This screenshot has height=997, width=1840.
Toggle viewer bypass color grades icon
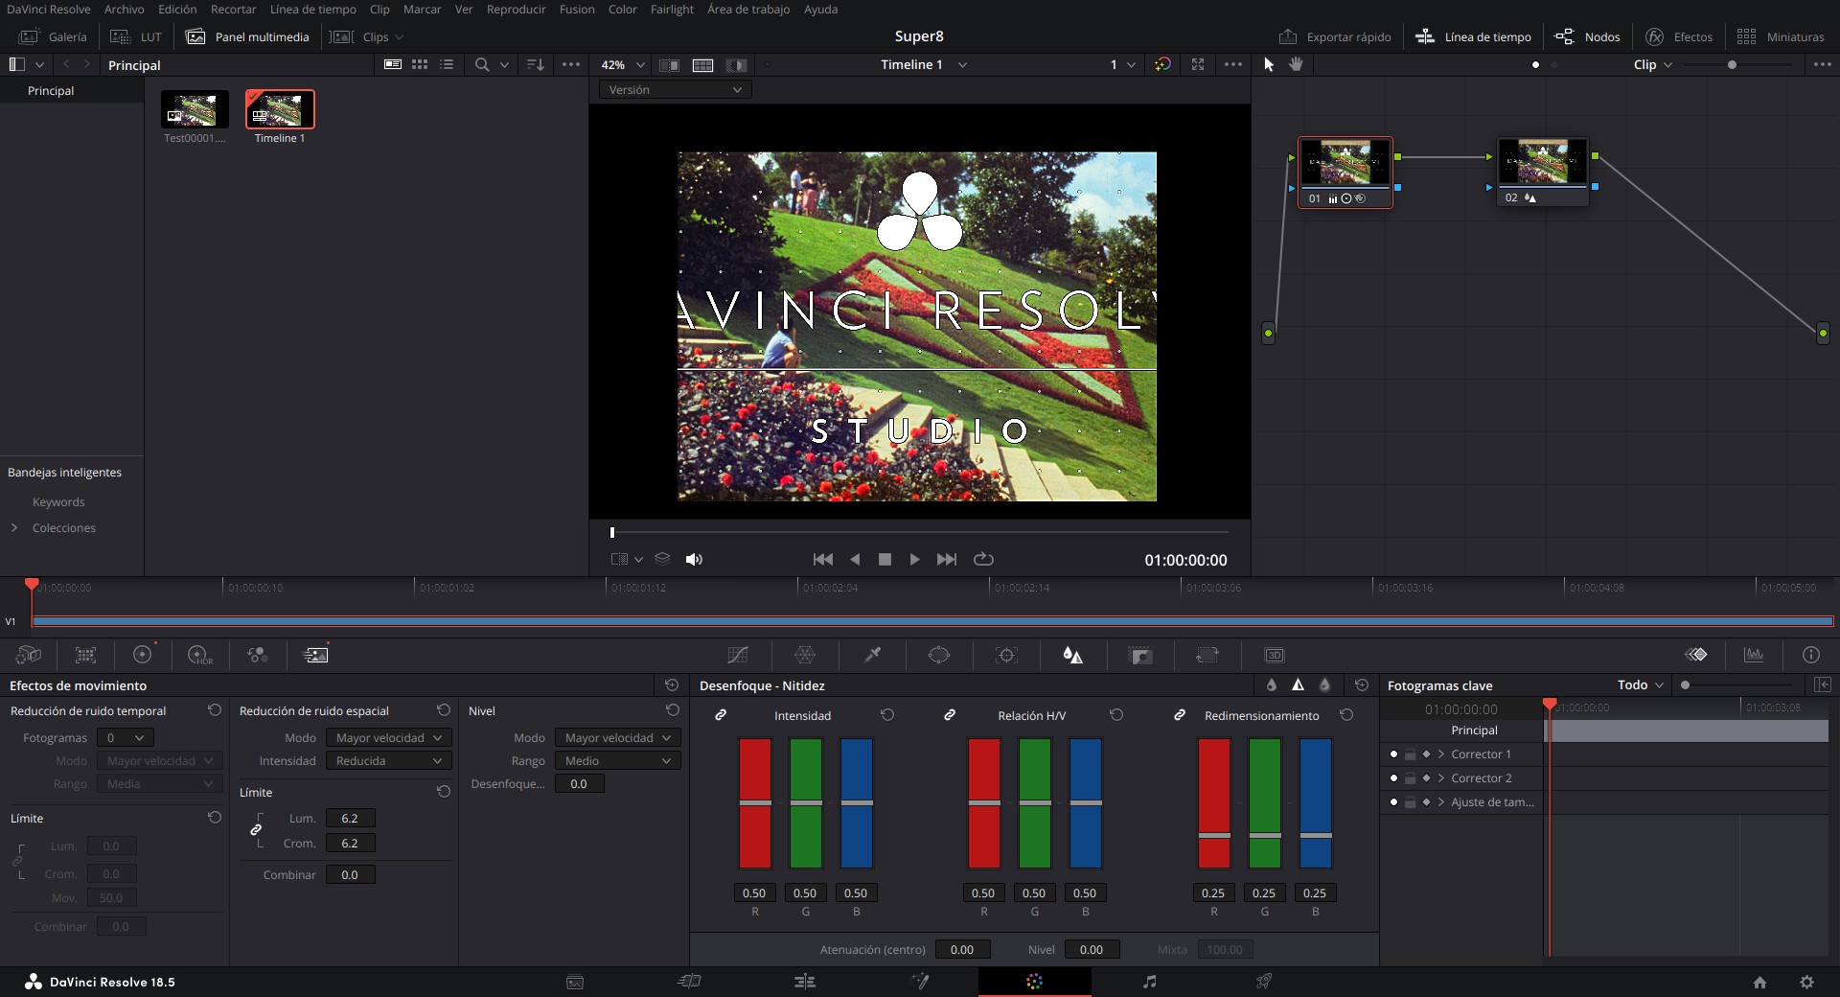coord(1162,64)
